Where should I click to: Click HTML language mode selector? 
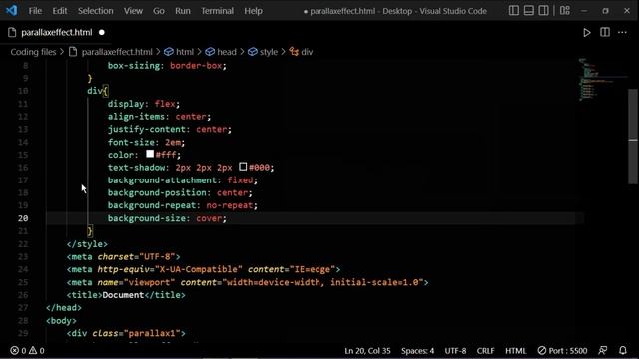tap(516, 350)
